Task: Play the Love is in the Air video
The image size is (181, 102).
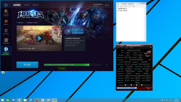Action: (39, 39)
